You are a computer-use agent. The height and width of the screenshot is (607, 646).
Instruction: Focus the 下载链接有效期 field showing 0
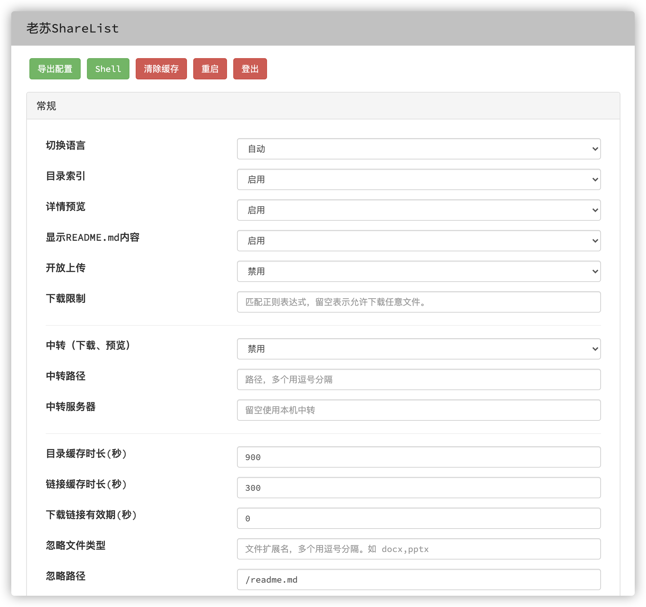(419, 518)
